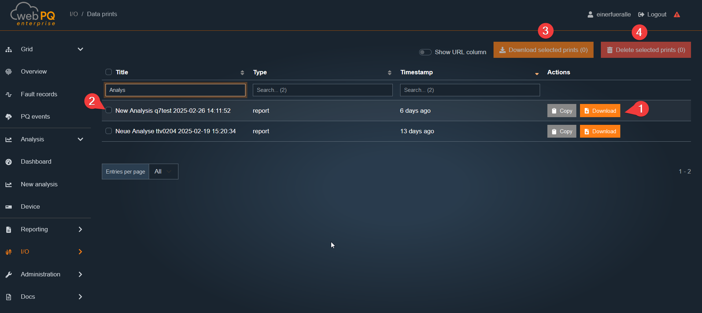The image size is (702, 313).
Task: Tick the Neue Analyse ttv0204 checkbox
Action: [108, 131]
